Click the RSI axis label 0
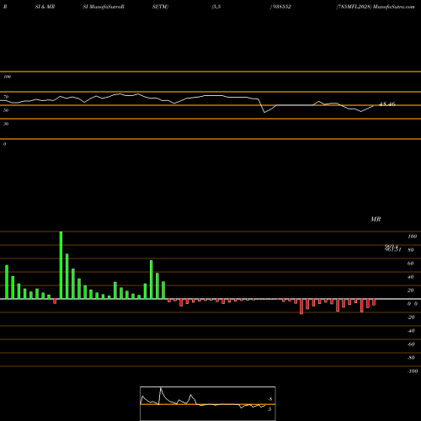This screenshot has height=421, width=421. [x=4, y=144]
